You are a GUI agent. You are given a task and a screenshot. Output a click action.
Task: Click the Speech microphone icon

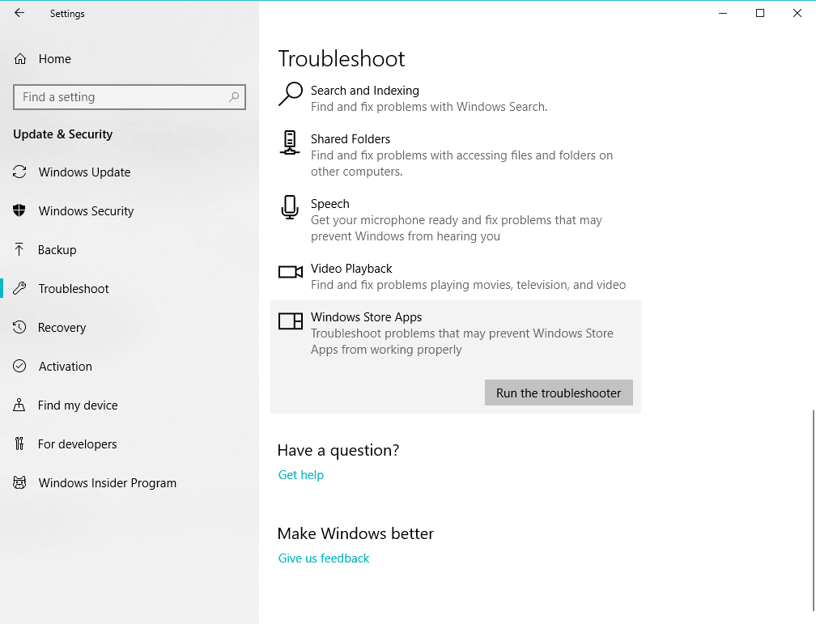[290, 207]
